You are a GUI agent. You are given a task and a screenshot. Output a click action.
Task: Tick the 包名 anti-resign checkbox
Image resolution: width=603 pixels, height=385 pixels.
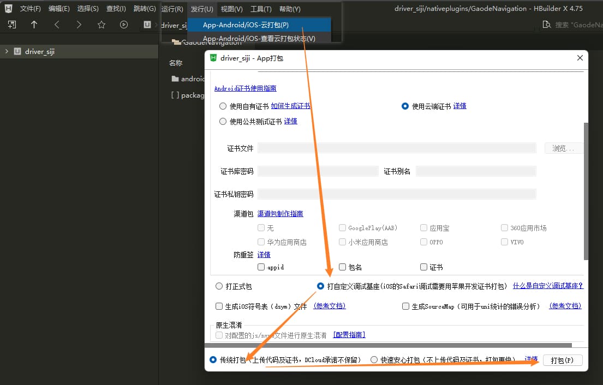click(343, 267)
